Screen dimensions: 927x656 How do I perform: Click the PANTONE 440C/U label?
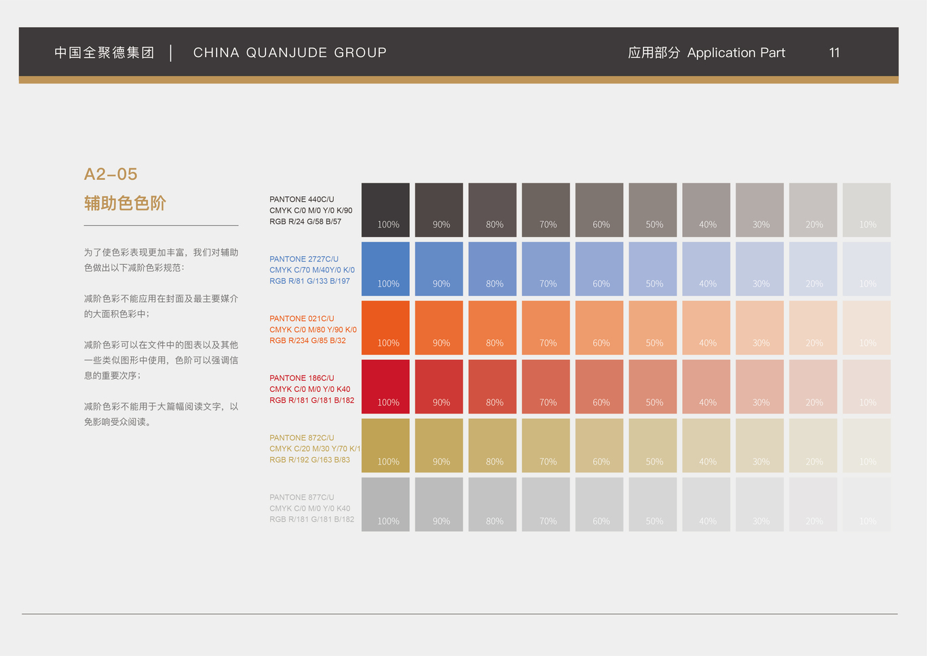[x=302, y=200]
